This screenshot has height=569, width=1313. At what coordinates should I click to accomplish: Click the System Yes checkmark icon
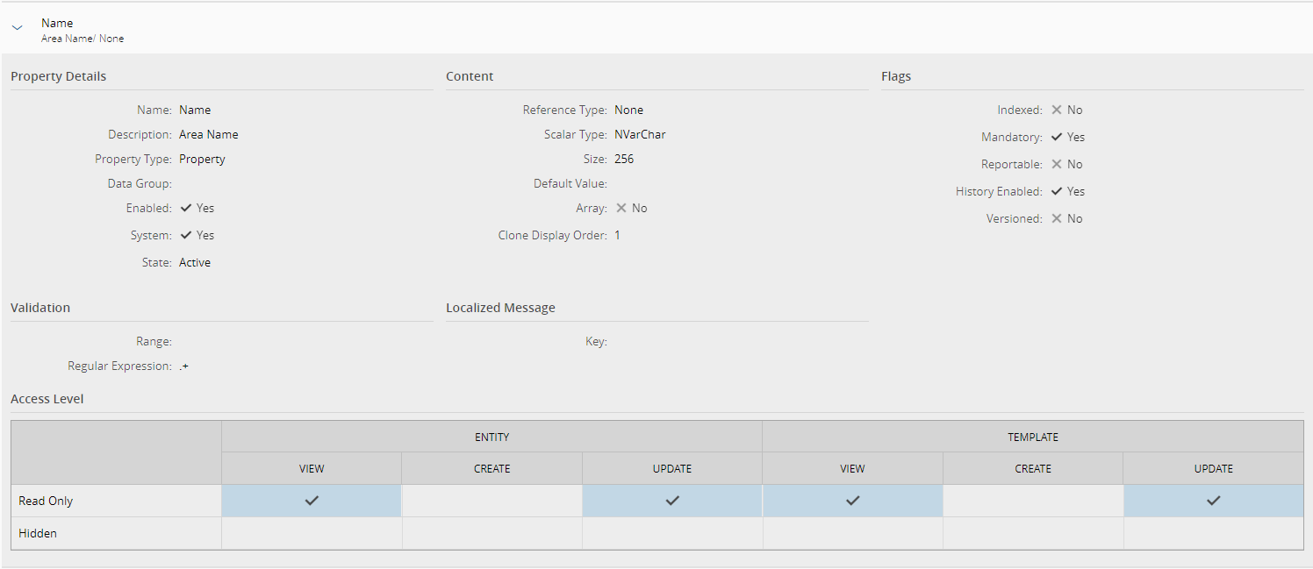pyautogui.click(x=186, y=235)
